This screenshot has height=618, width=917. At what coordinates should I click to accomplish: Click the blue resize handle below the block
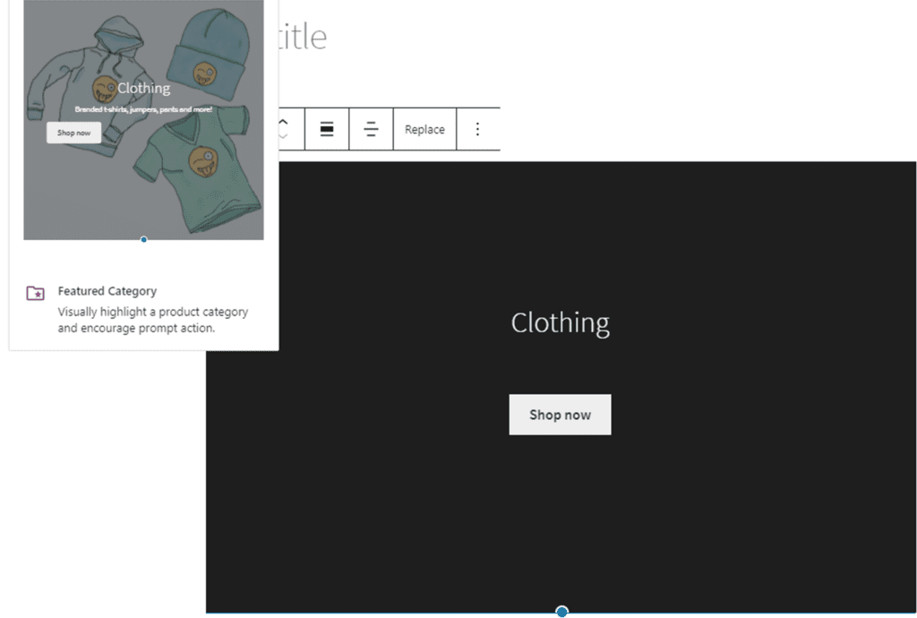tap(561, 611)
